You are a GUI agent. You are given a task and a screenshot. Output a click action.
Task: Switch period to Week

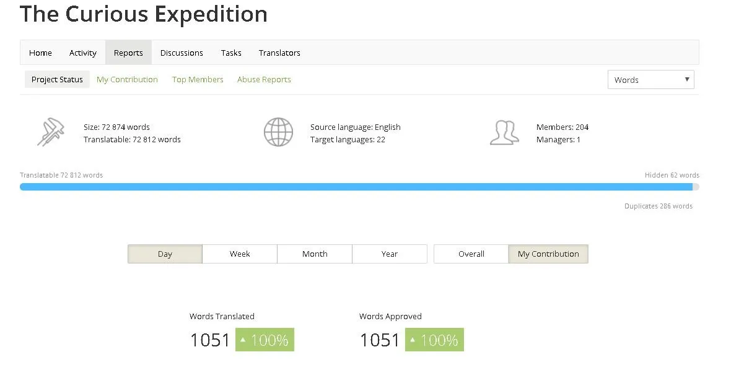pyautogui.click(x=240, y=254)
